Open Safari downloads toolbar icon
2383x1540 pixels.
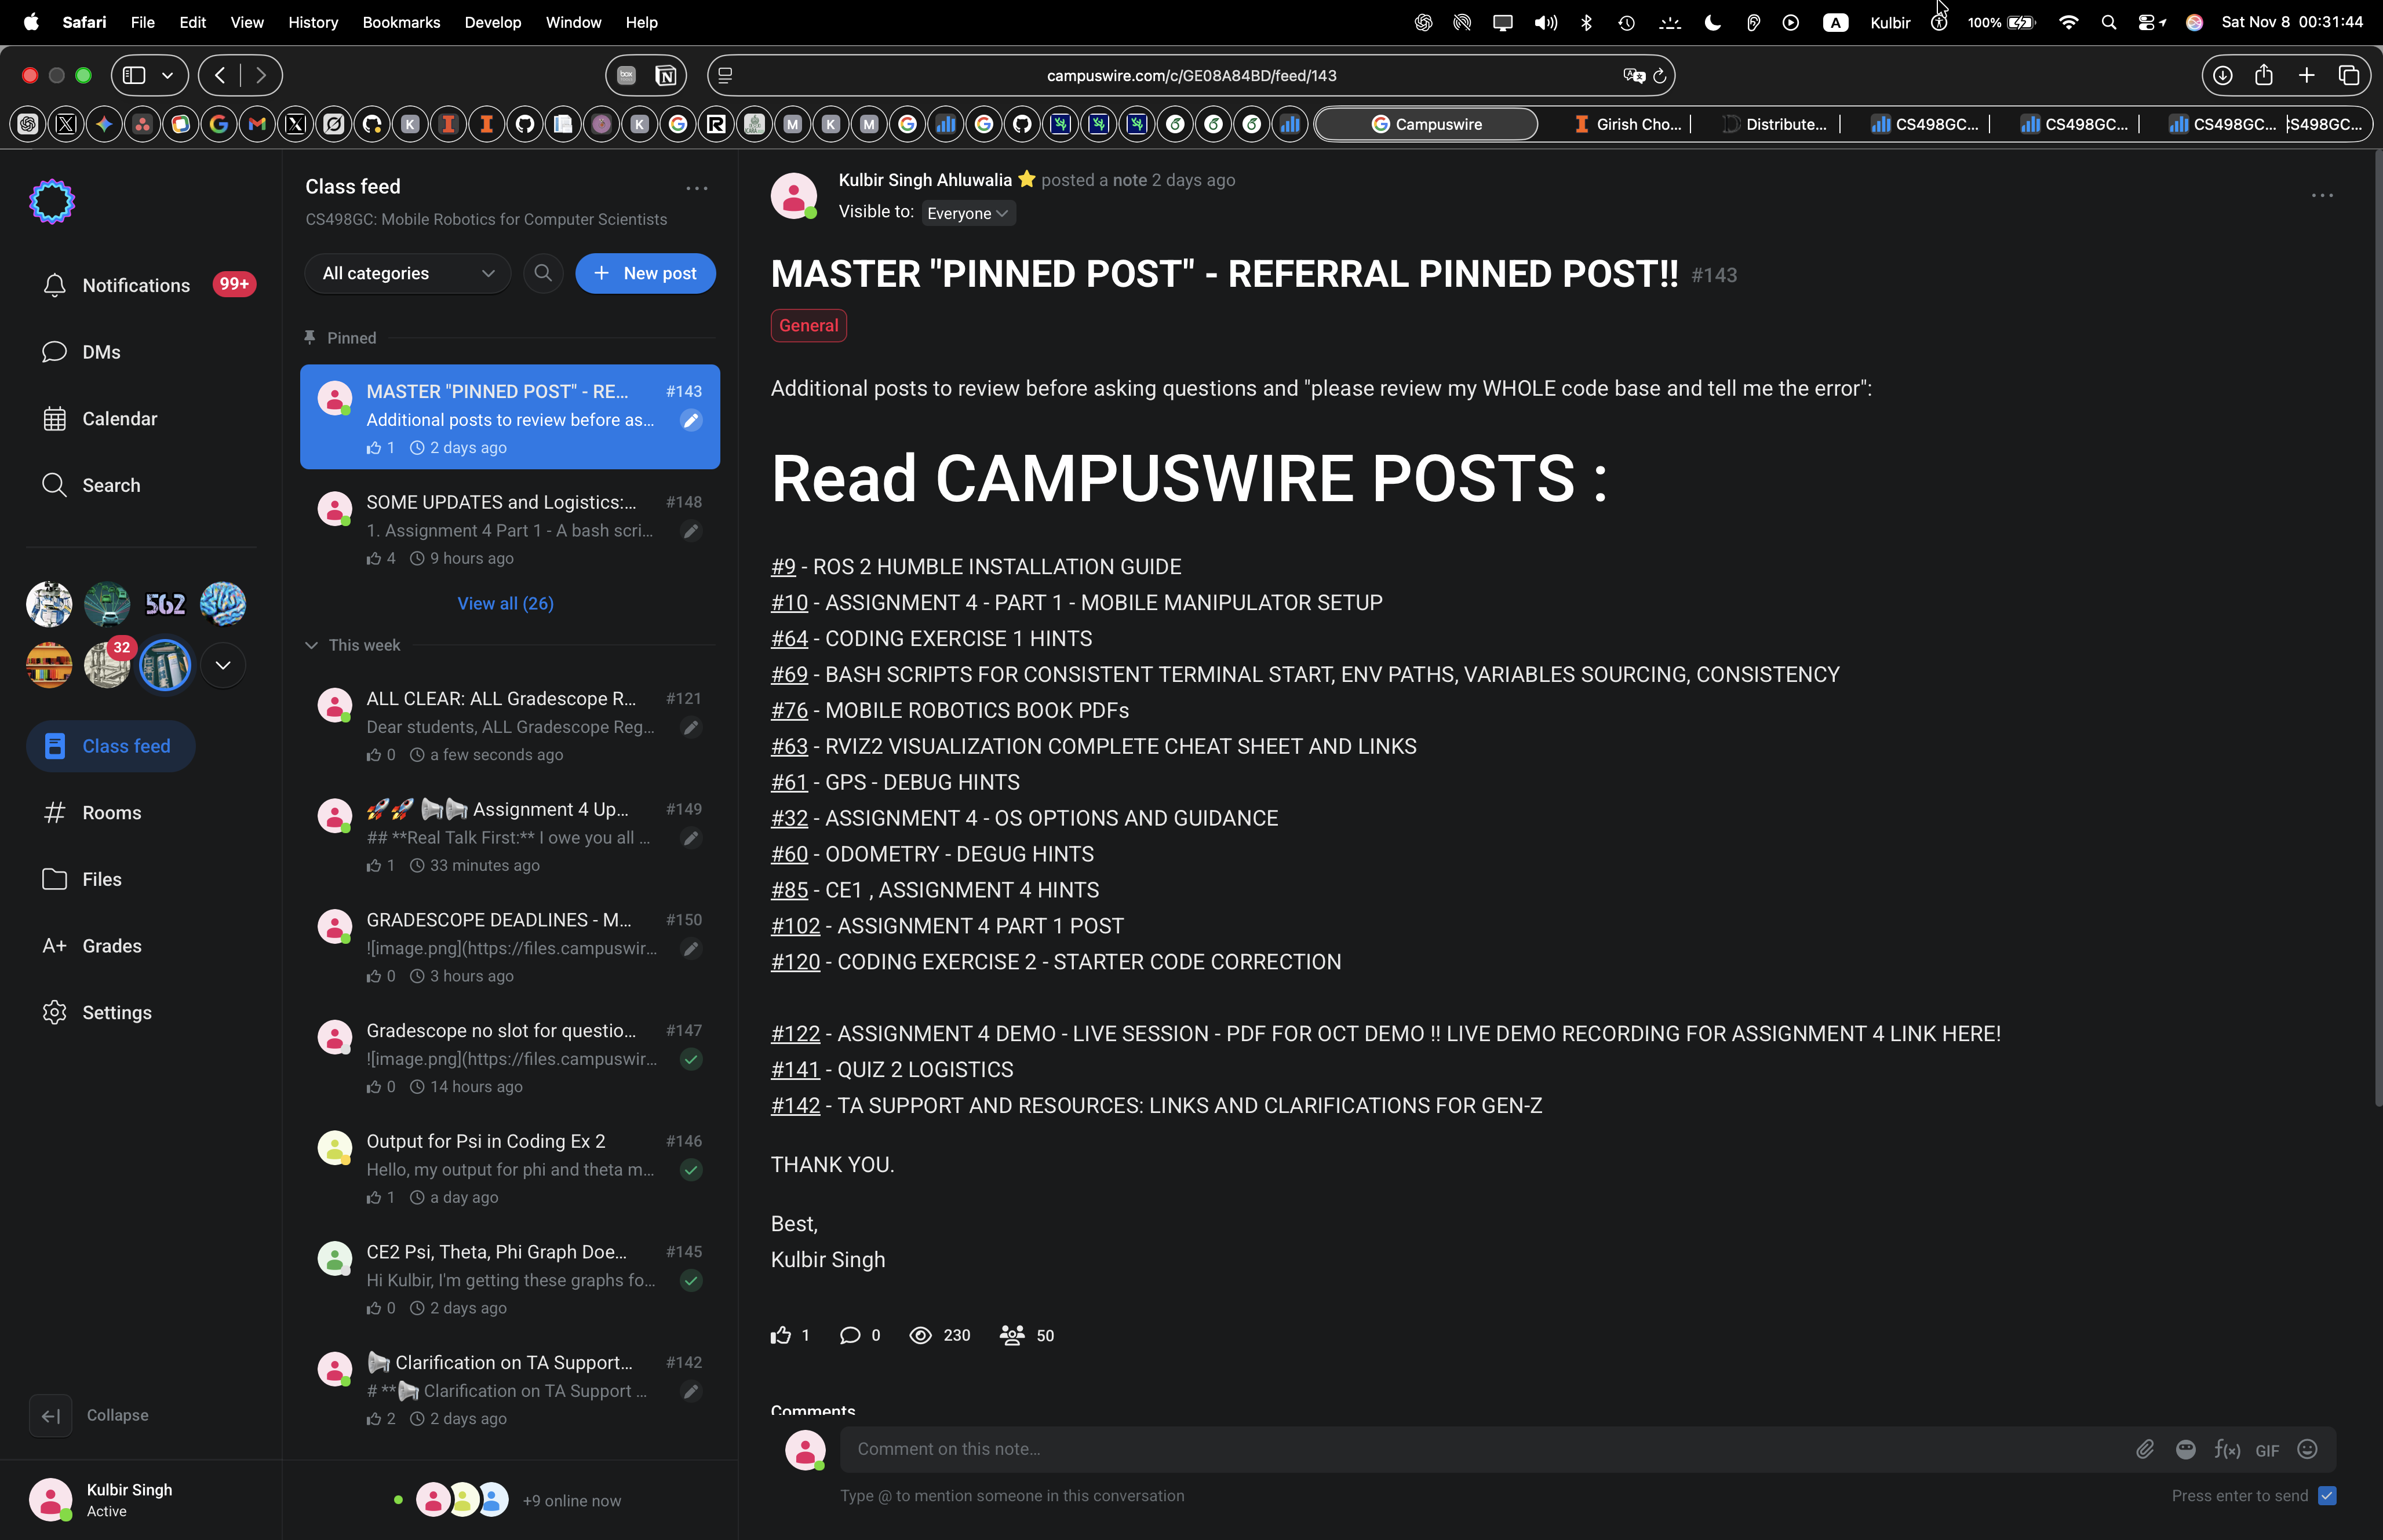pyautogui.click(x=2222, y=75)
